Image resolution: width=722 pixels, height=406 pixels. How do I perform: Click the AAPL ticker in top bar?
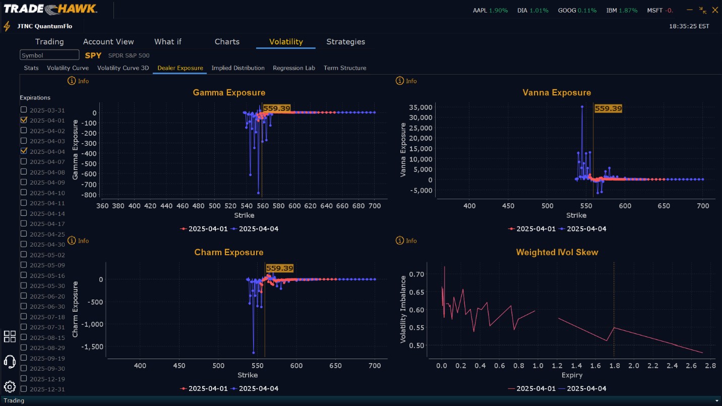click(x=480, y=10)
